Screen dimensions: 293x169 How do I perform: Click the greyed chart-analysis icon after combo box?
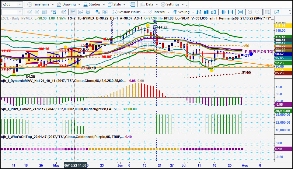[30, 12]
